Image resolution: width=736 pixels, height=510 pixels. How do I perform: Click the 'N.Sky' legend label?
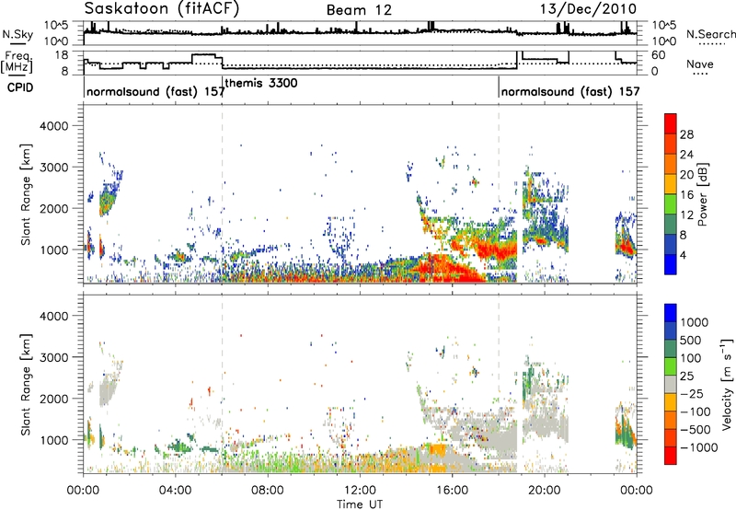[17, 34]
